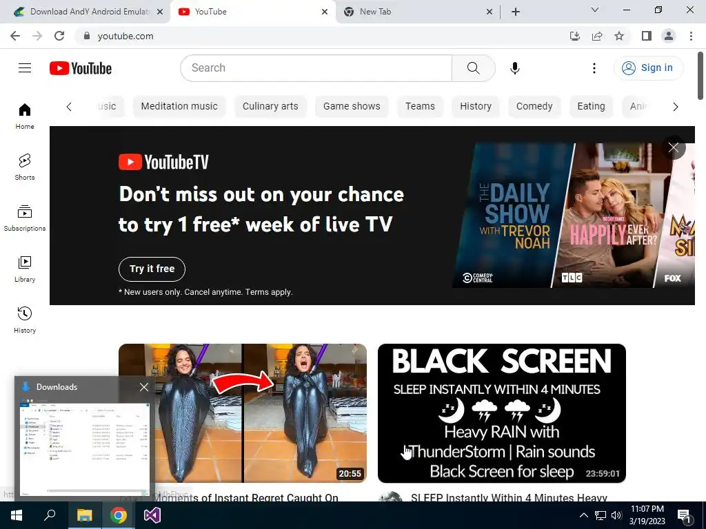Viewport: 706px width, 529px height.
Task: Select Meditation music chip
Action: [179, 106]
